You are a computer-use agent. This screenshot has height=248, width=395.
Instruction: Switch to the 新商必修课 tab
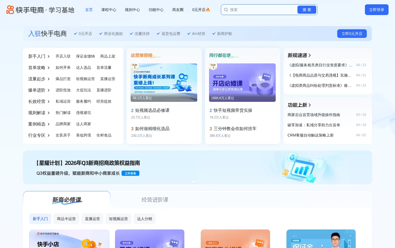[67, 200]
